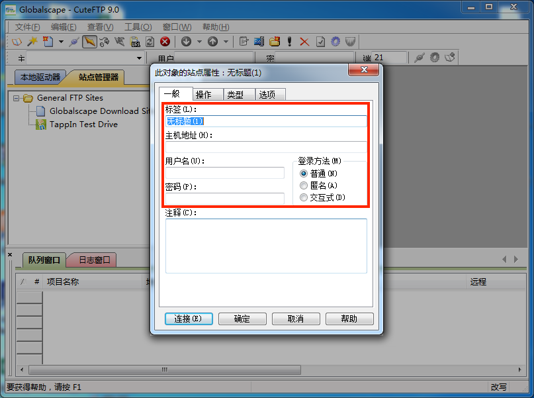Click the download arrow icon
534x398 pixels.
click(x=186, y=42)
